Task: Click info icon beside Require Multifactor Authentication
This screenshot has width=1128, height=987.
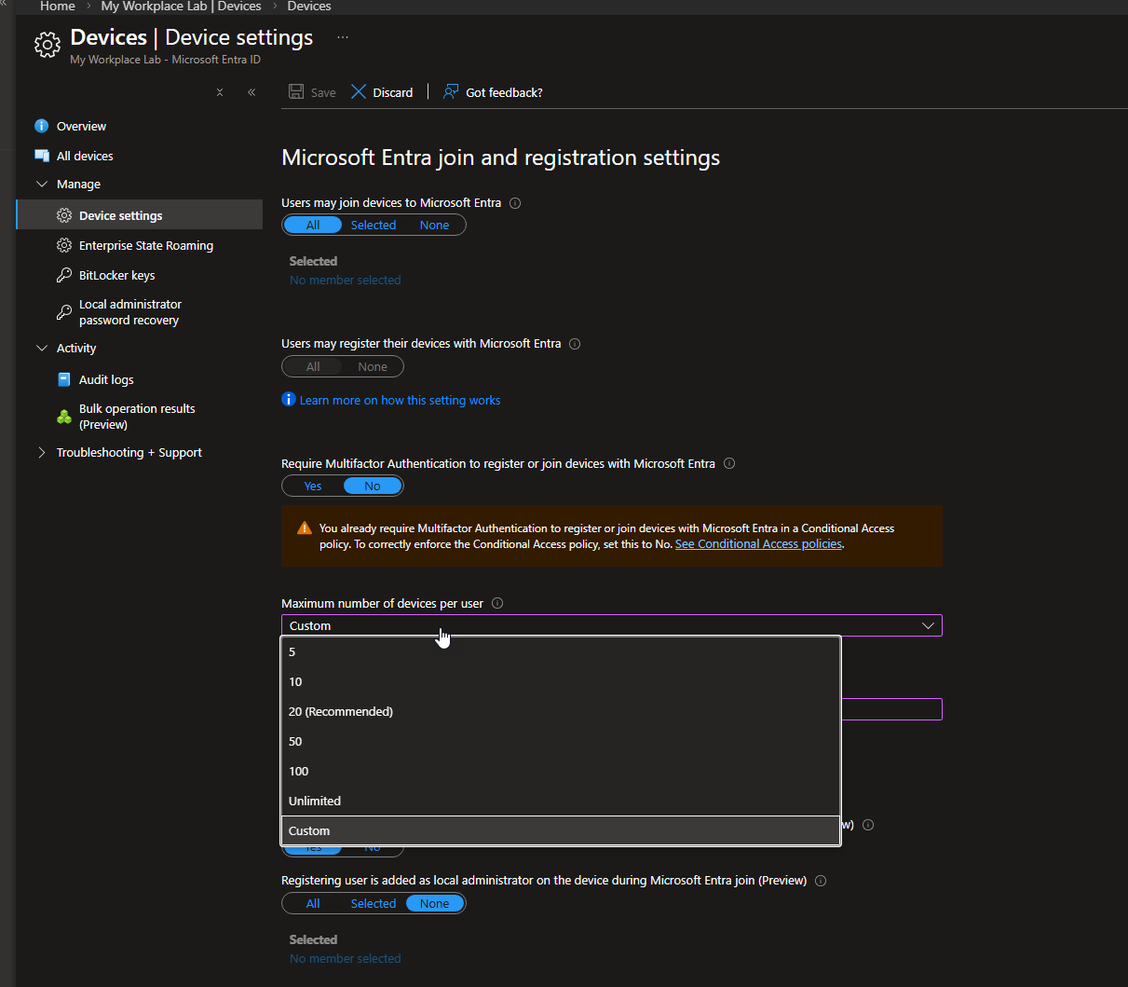Action: point(729,463)
